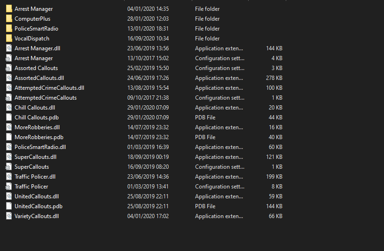
Task: Click the AttemptedCrimeCallouts configuration file name
Action: pyautogui.click(x=46, y=98)
